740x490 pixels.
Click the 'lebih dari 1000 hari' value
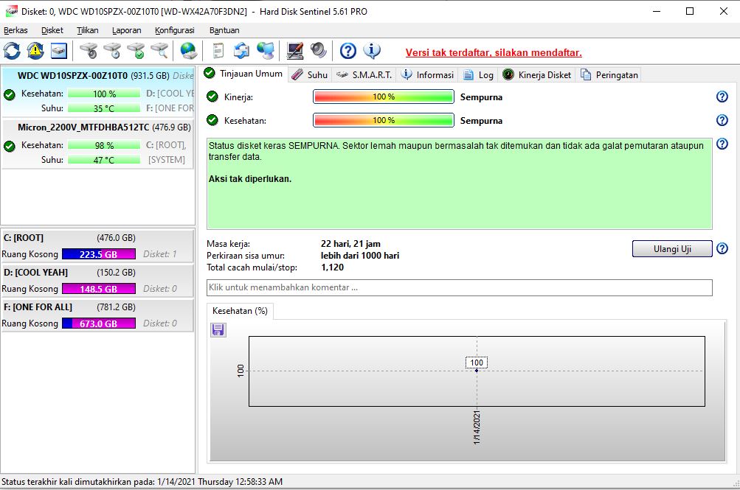(359, 256)
